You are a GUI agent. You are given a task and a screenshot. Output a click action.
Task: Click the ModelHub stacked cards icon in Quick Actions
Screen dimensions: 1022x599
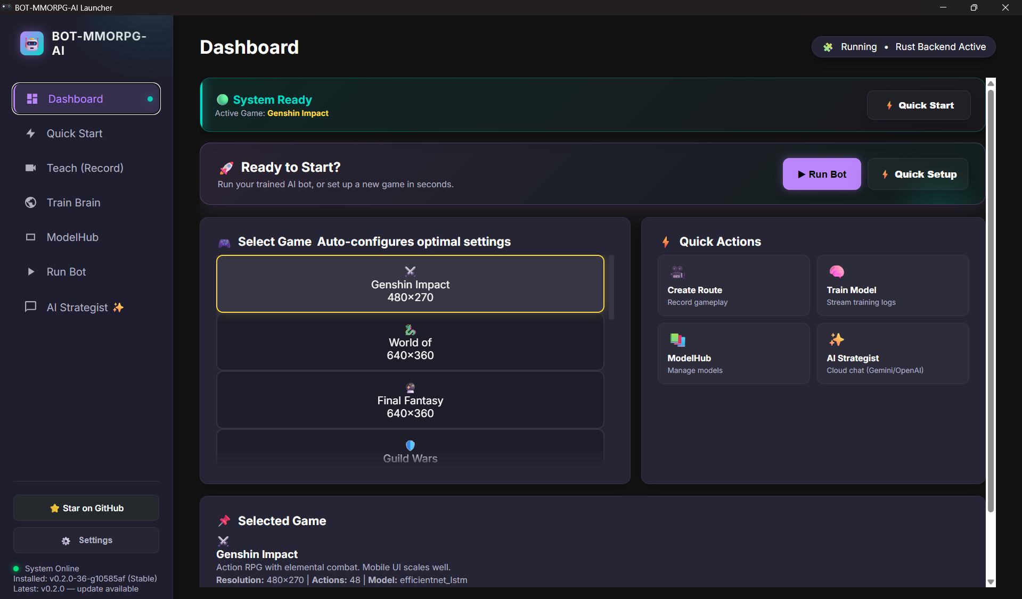[677, 340]
